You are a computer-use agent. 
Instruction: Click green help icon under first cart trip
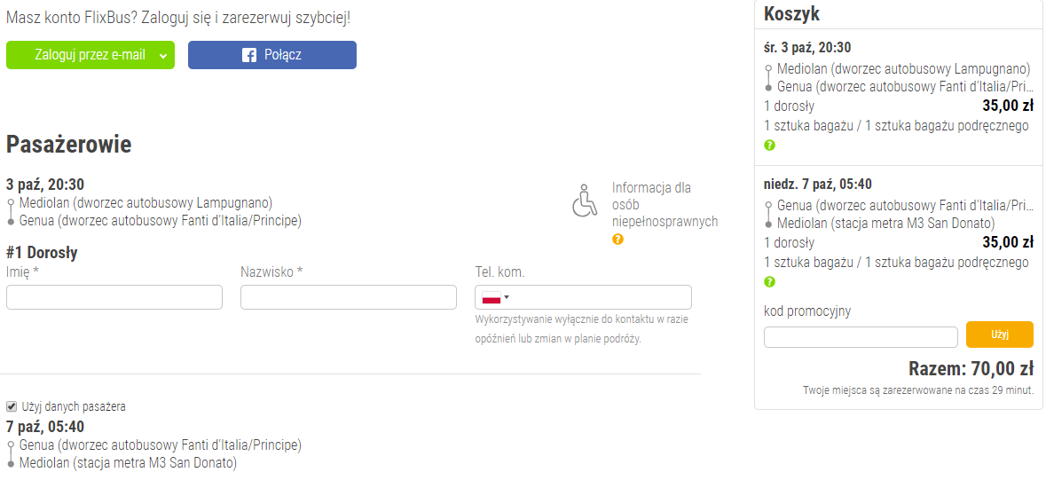tap(770, 145)
